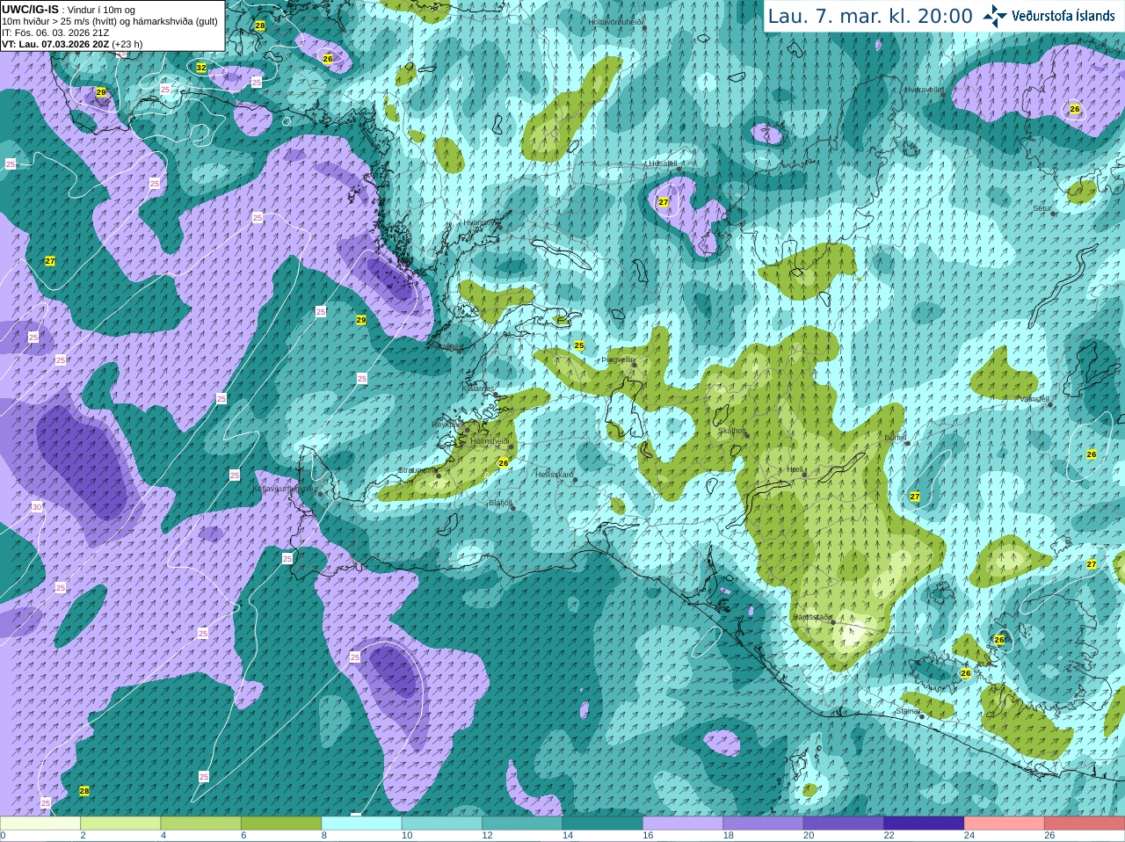Click the yellow '27' label near Búrfell
Image resolution: width=1125 pixels, height=842 pixels.
click(915, 497)
